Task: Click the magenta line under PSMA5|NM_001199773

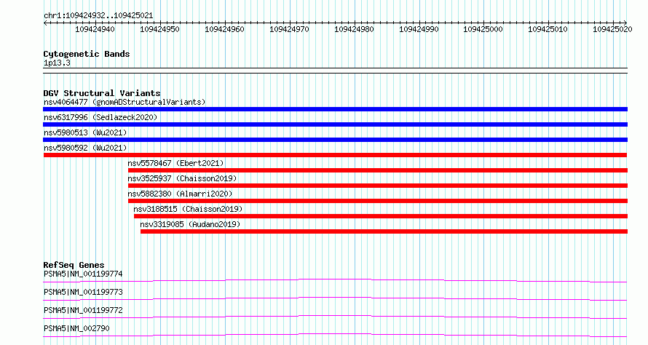Action: click(x=335, y=298)
